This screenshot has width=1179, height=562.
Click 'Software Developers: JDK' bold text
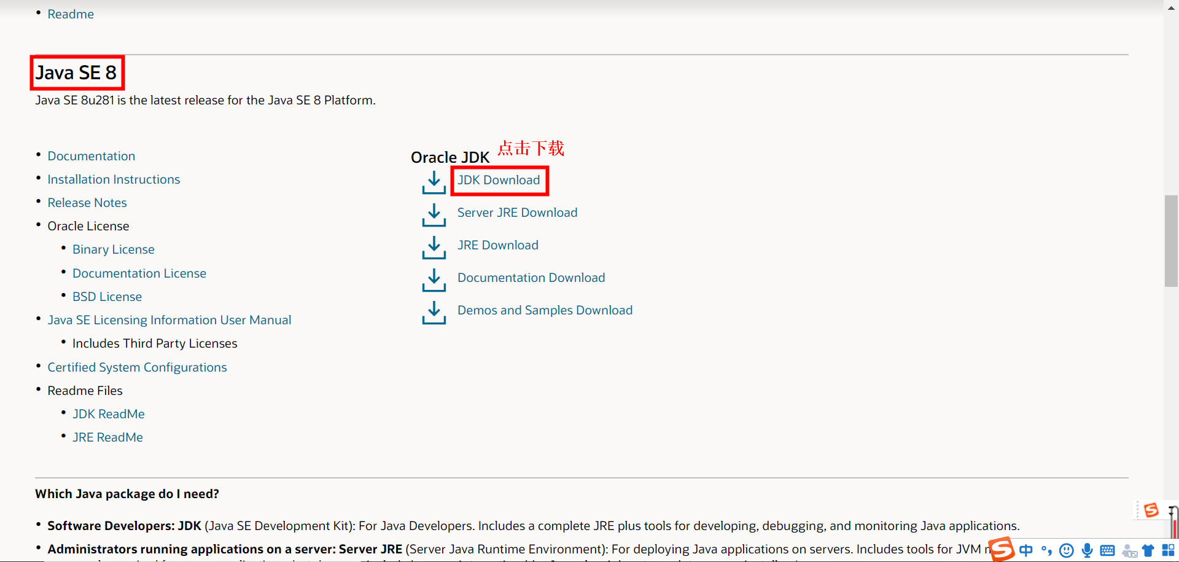124,526
